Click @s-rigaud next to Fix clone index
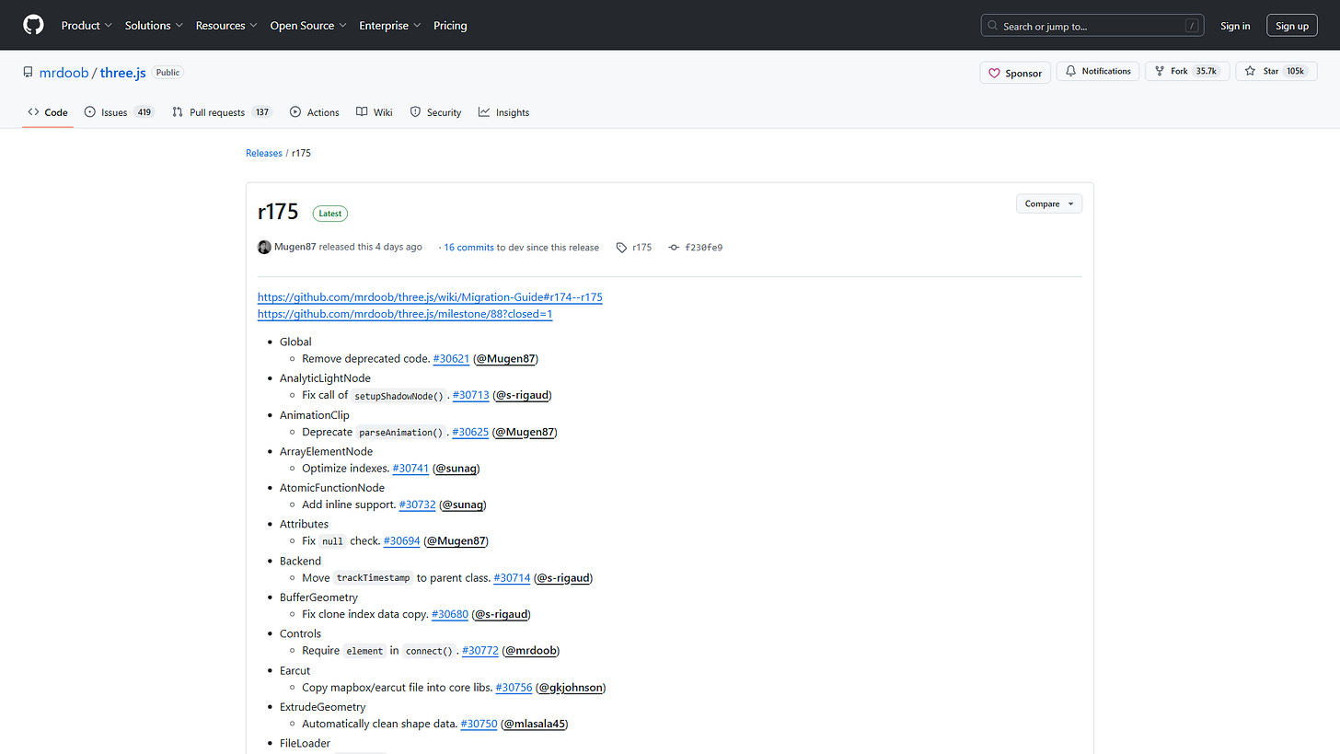The height and width of the screenshot is (754, 1340). tap(502, 614)
